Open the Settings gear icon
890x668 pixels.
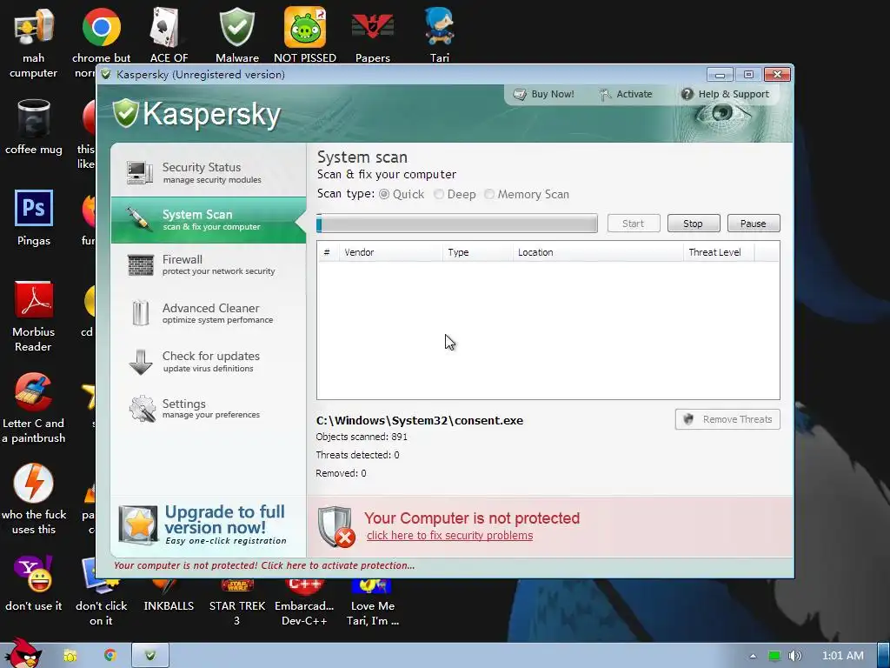click(142, 409)
